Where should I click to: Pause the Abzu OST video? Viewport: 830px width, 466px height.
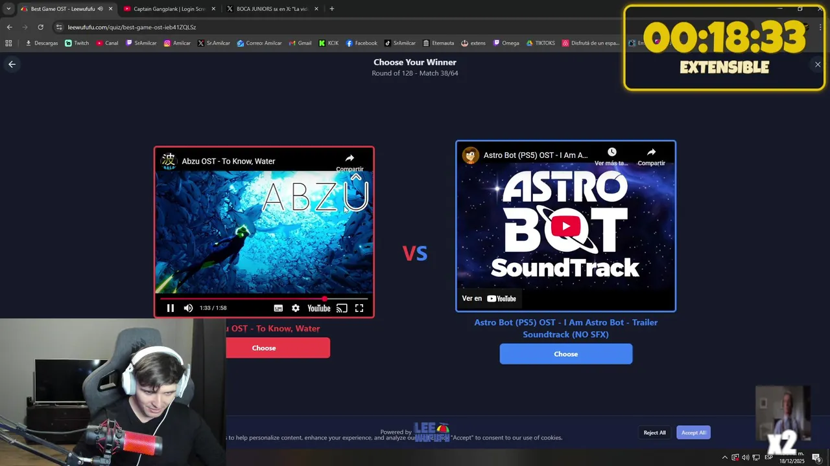coord(171,308)
